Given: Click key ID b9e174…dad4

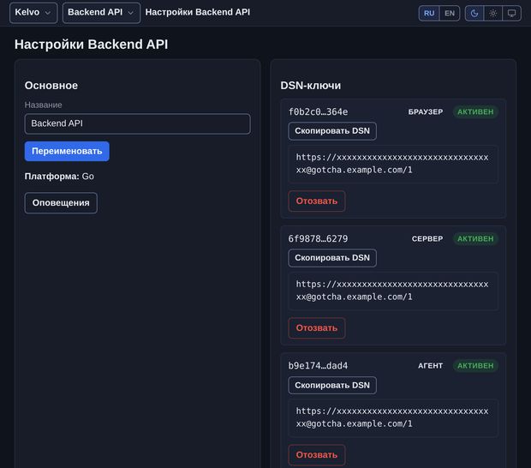Looking at the screenshot, I should (x=318, y=366).
